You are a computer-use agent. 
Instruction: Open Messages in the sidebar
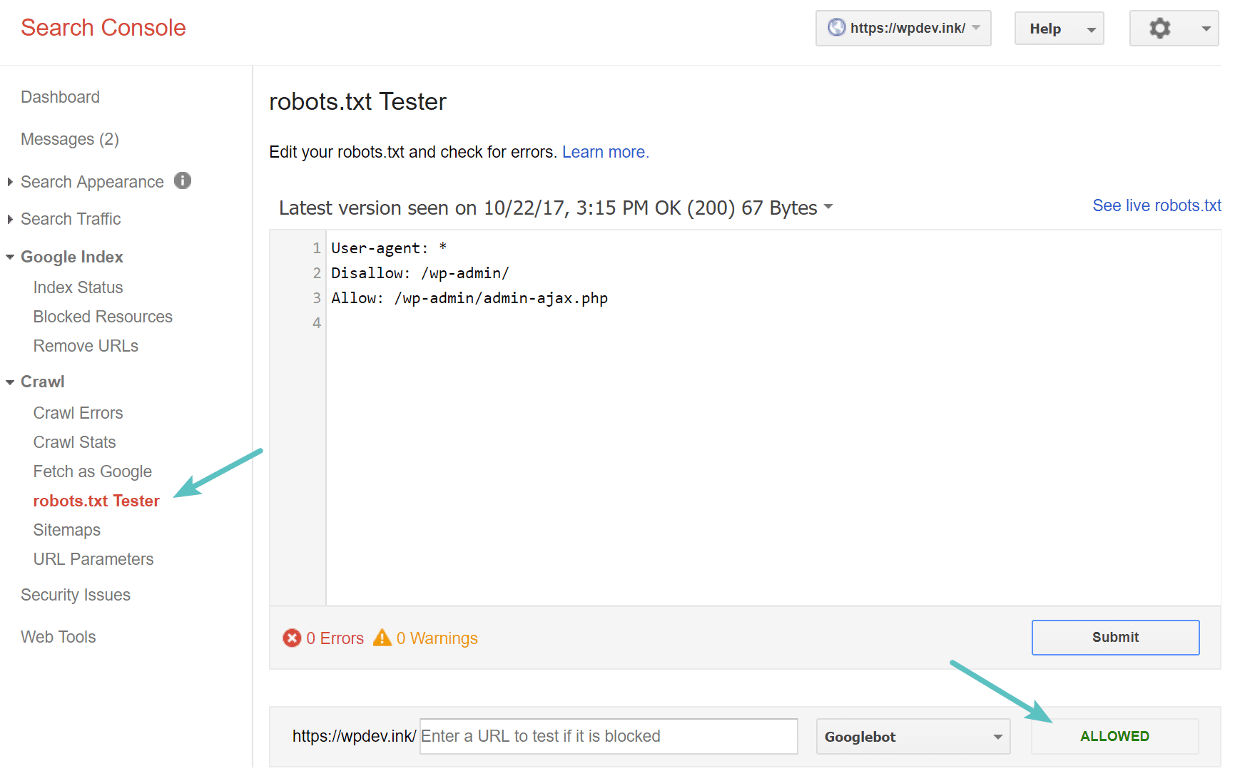click(69, 138)
